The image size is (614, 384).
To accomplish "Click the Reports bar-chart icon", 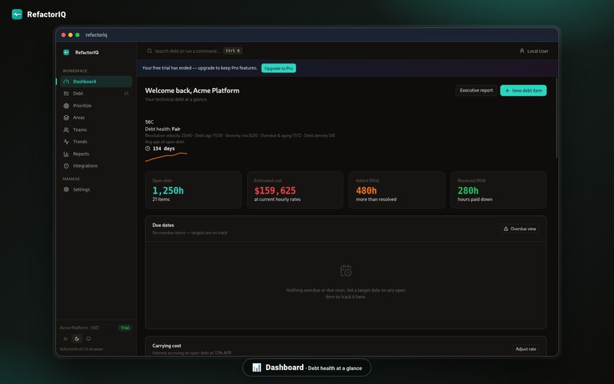I will pos(66,154).
